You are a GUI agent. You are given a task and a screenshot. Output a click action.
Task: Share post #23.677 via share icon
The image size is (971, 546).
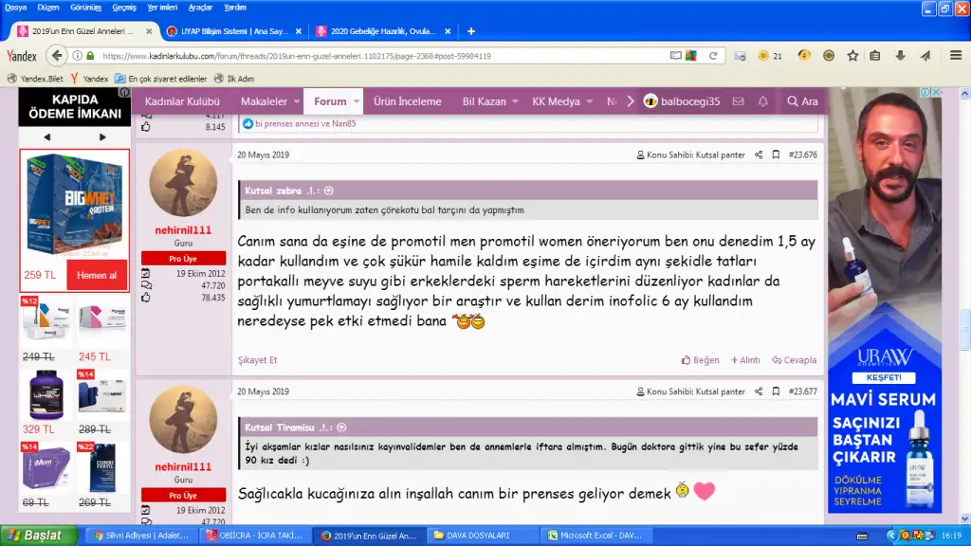pos(759,391)
